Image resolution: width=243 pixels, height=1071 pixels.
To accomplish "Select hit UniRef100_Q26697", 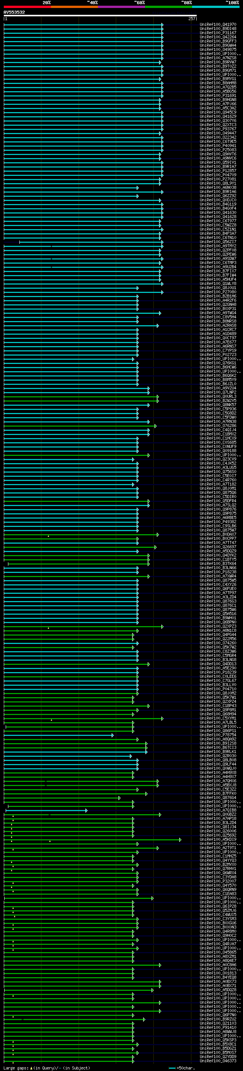I will [x=218, y=547].
